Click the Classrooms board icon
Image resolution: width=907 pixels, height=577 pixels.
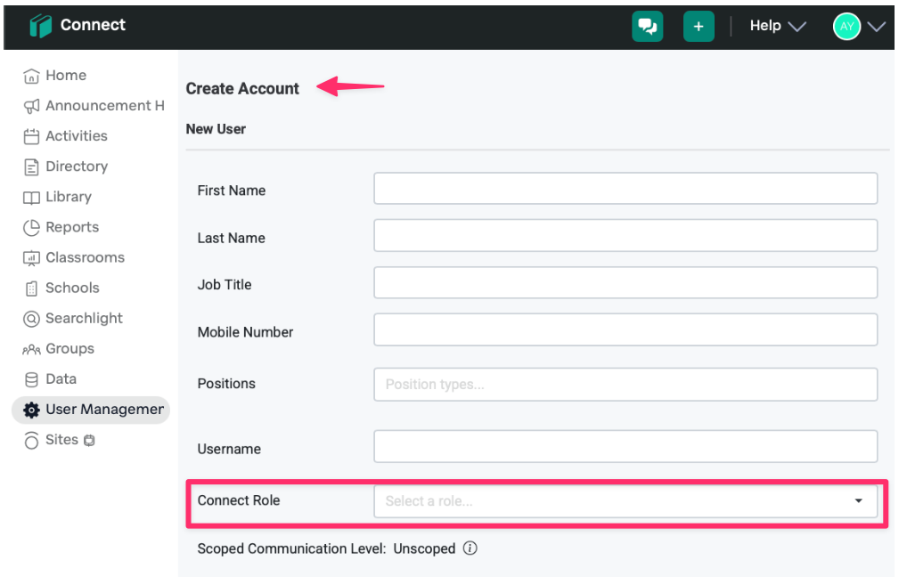point(31,258)
